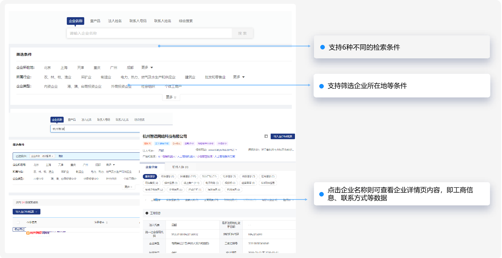This screenshot has width=502, height=258.
Task: Click the orange logo icon beside 杭州智语 result
Action: coord(28,233)
